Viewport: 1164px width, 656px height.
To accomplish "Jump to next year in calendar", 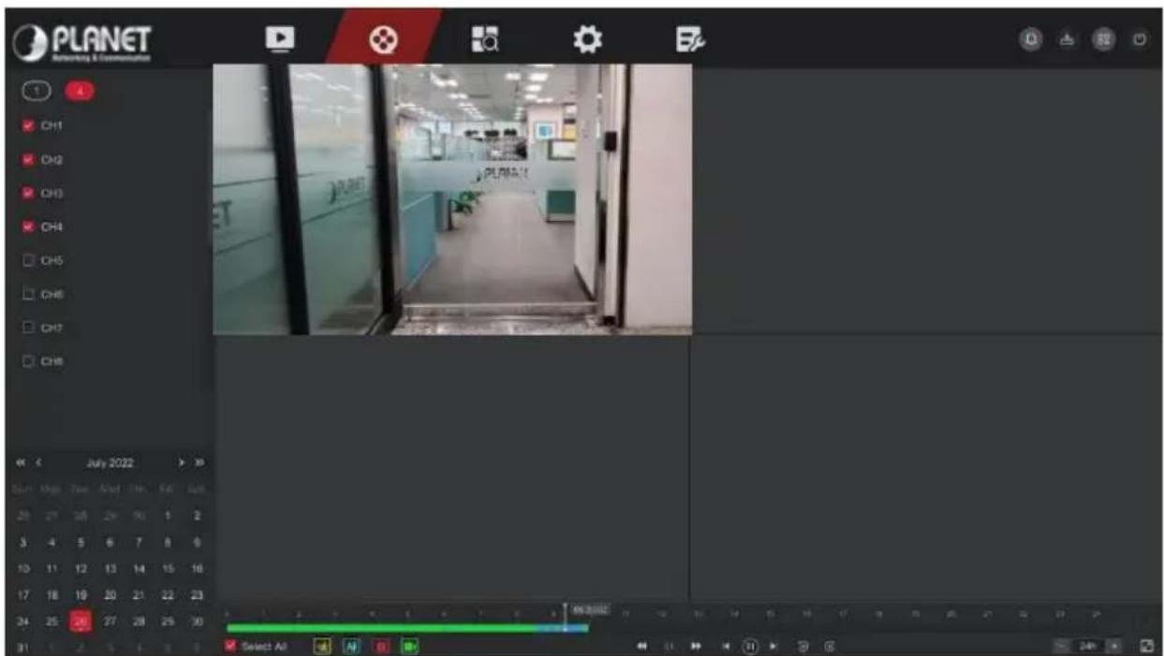I will [x=199, y=462].
